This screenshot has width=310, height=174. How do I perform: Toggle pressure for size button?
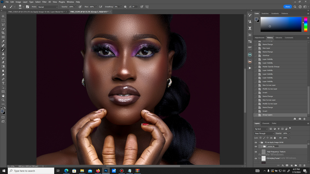(142, 7)
